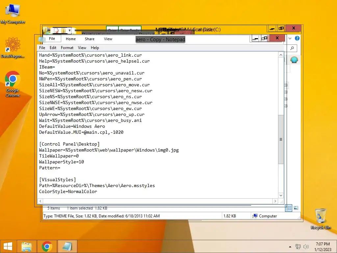The height and width of the screenshot is (253, 337).
Task: Click the 'DefaultValue.MUI=@main.cpl,-1020' line
Action: 81,132
